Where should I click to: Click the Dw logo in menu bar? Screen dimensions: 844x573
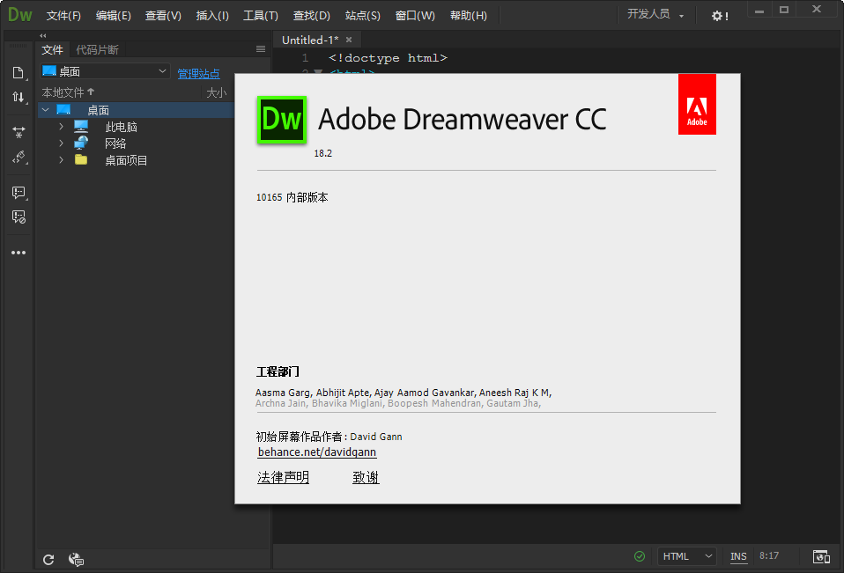pyautogui.click(x=20, y=14)
